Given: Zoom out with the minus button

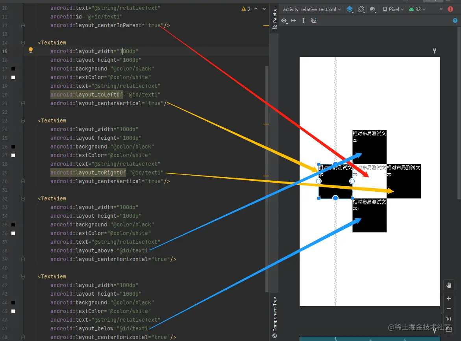Looking at the screenshot, I should coord(449,309).
